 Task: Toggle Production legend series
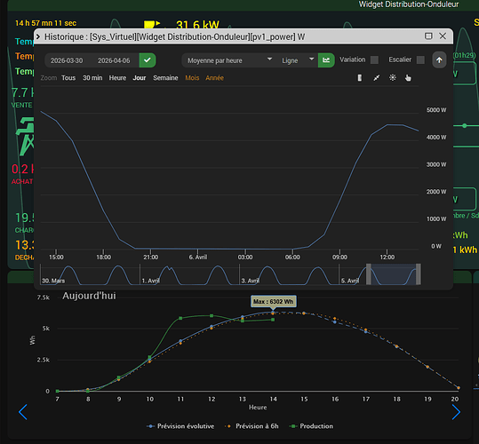312,426
